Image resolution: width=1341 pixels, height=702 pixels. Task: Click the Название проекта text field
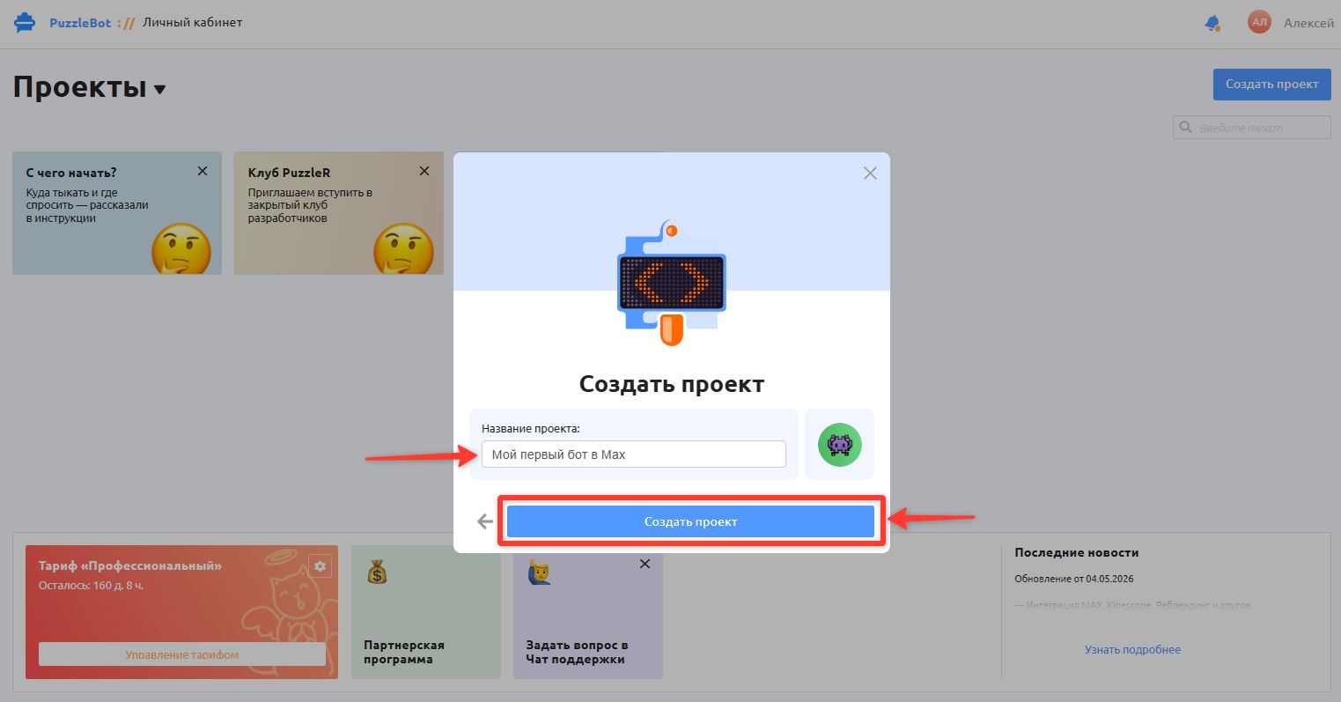[633, 454]
